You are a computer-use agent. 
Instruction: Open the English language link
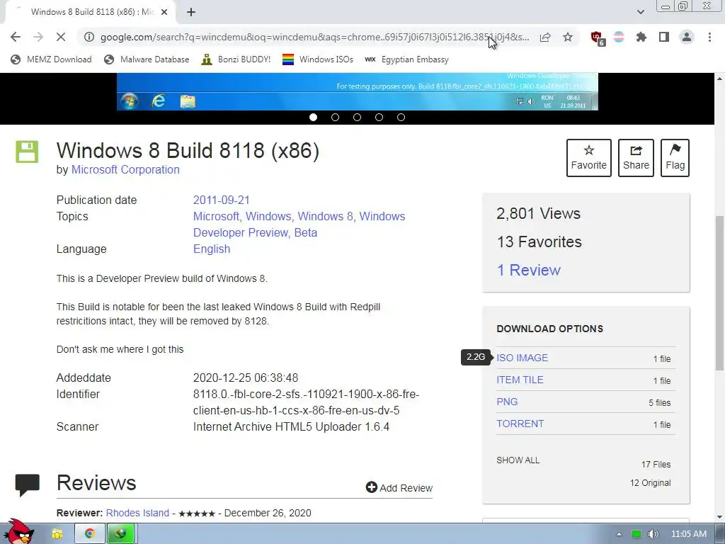coord(211,249)
